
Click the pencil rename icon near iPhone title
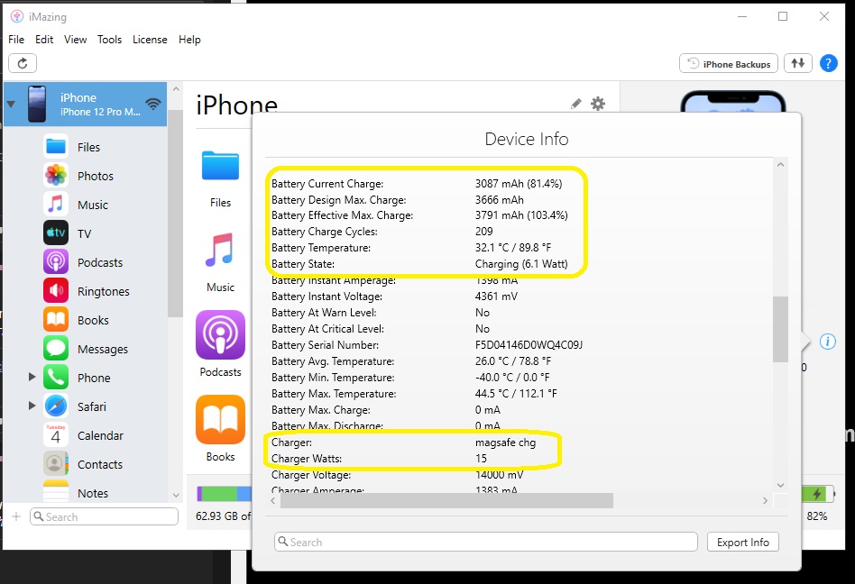(x=575, y=104)
